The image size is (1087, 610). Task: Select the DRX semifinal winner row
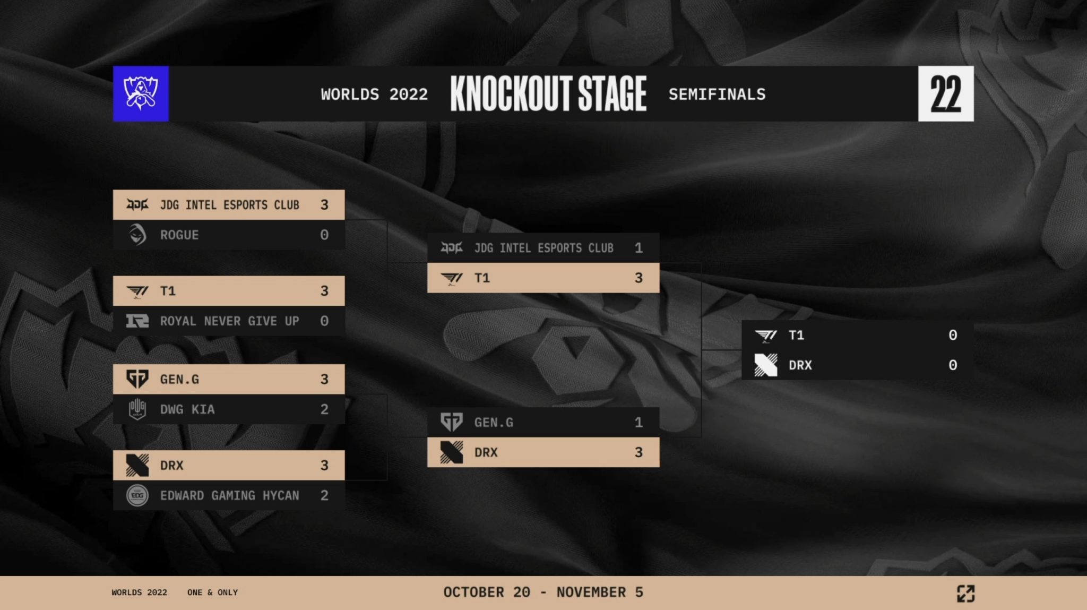click(x=543, y=452)
